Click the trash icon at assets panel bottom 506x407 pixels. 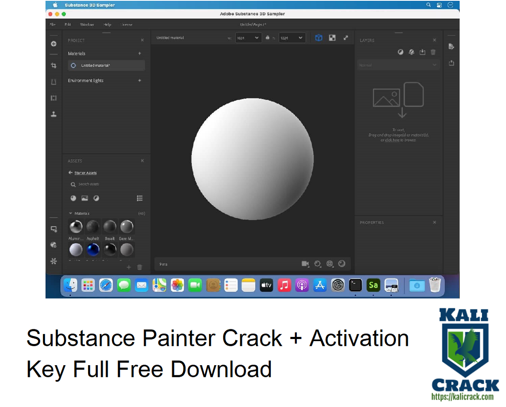tap(140, 267)
